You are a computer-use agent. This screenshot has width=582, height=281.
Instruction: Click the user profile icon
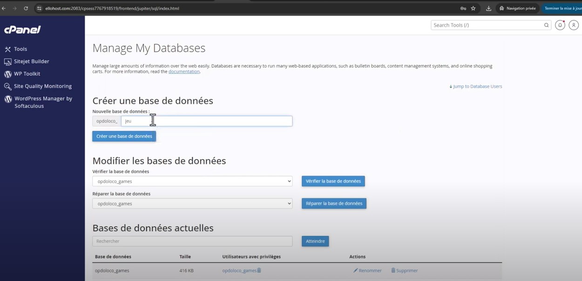point(574,25)
